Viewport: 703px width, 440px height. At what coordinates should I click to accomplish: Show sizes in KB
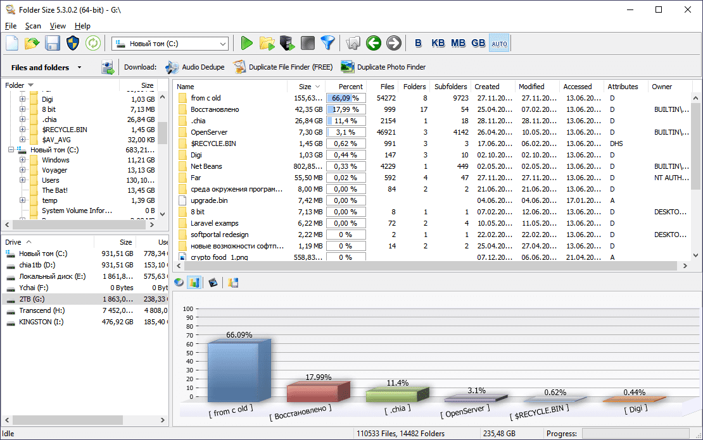pyautogui.click(x=438, y=44)
